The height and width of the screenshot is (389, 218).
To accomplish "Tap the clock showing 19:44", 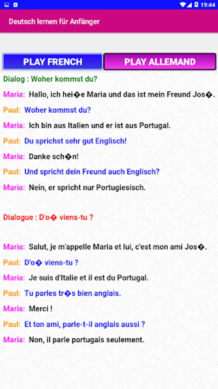I will pos(208,5).
